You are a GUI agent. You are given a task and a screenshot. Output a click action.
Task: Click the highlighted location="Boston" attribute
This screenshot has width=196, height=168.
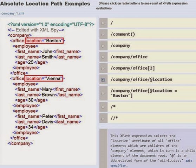click(44, 41)
